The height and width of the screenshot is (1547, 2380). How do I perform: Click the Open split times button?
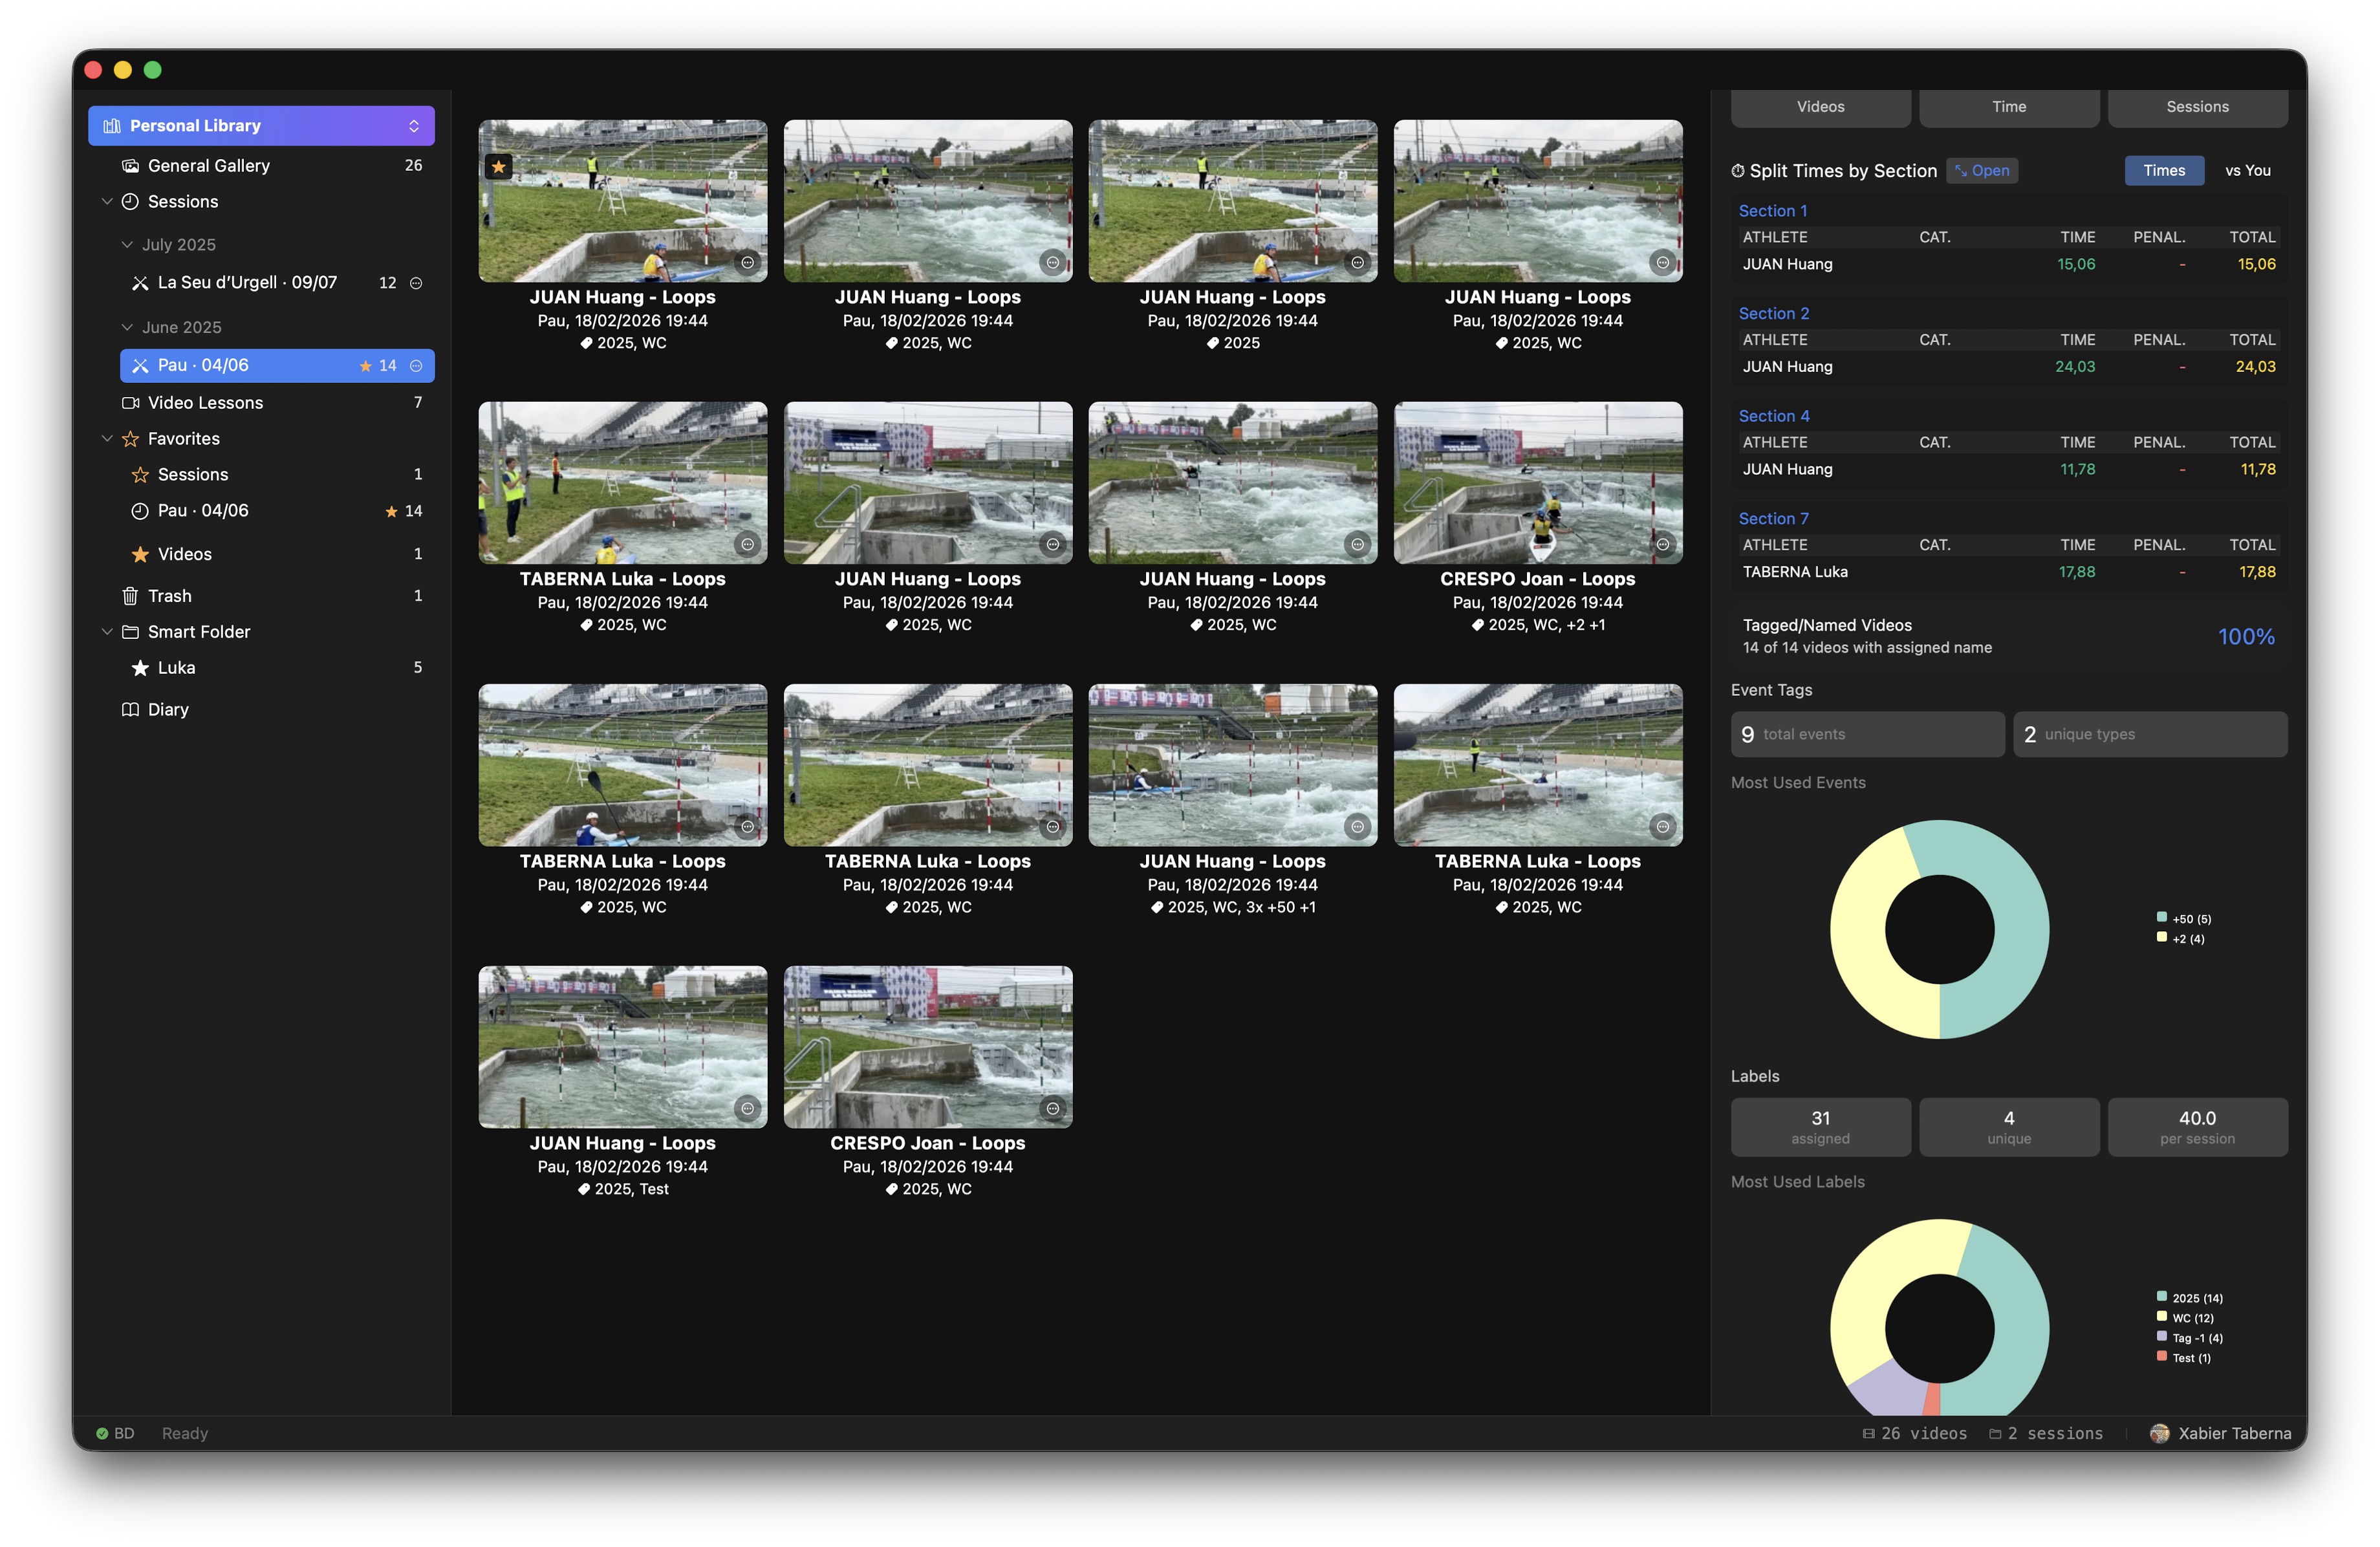pos(1981,171)
